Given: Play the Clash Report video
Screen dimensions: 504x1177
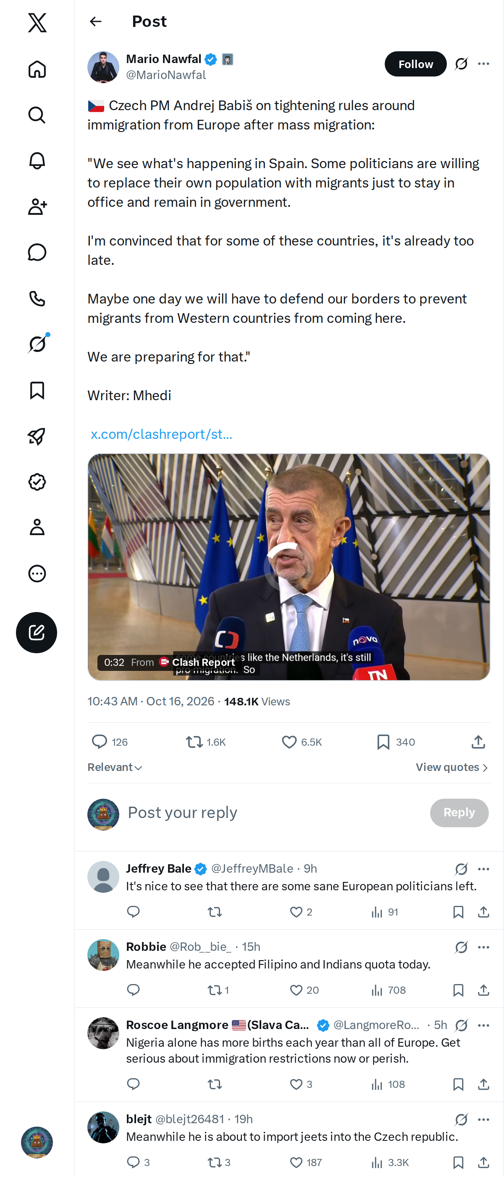Looking at the screenshot, I should point(289,567).
